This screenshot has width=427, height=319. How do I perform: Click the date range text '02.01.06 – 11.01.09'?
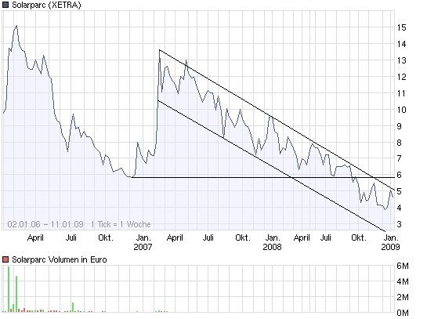(45, 224)
